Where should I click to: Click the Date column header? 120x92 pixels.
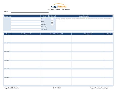[7, 34]
